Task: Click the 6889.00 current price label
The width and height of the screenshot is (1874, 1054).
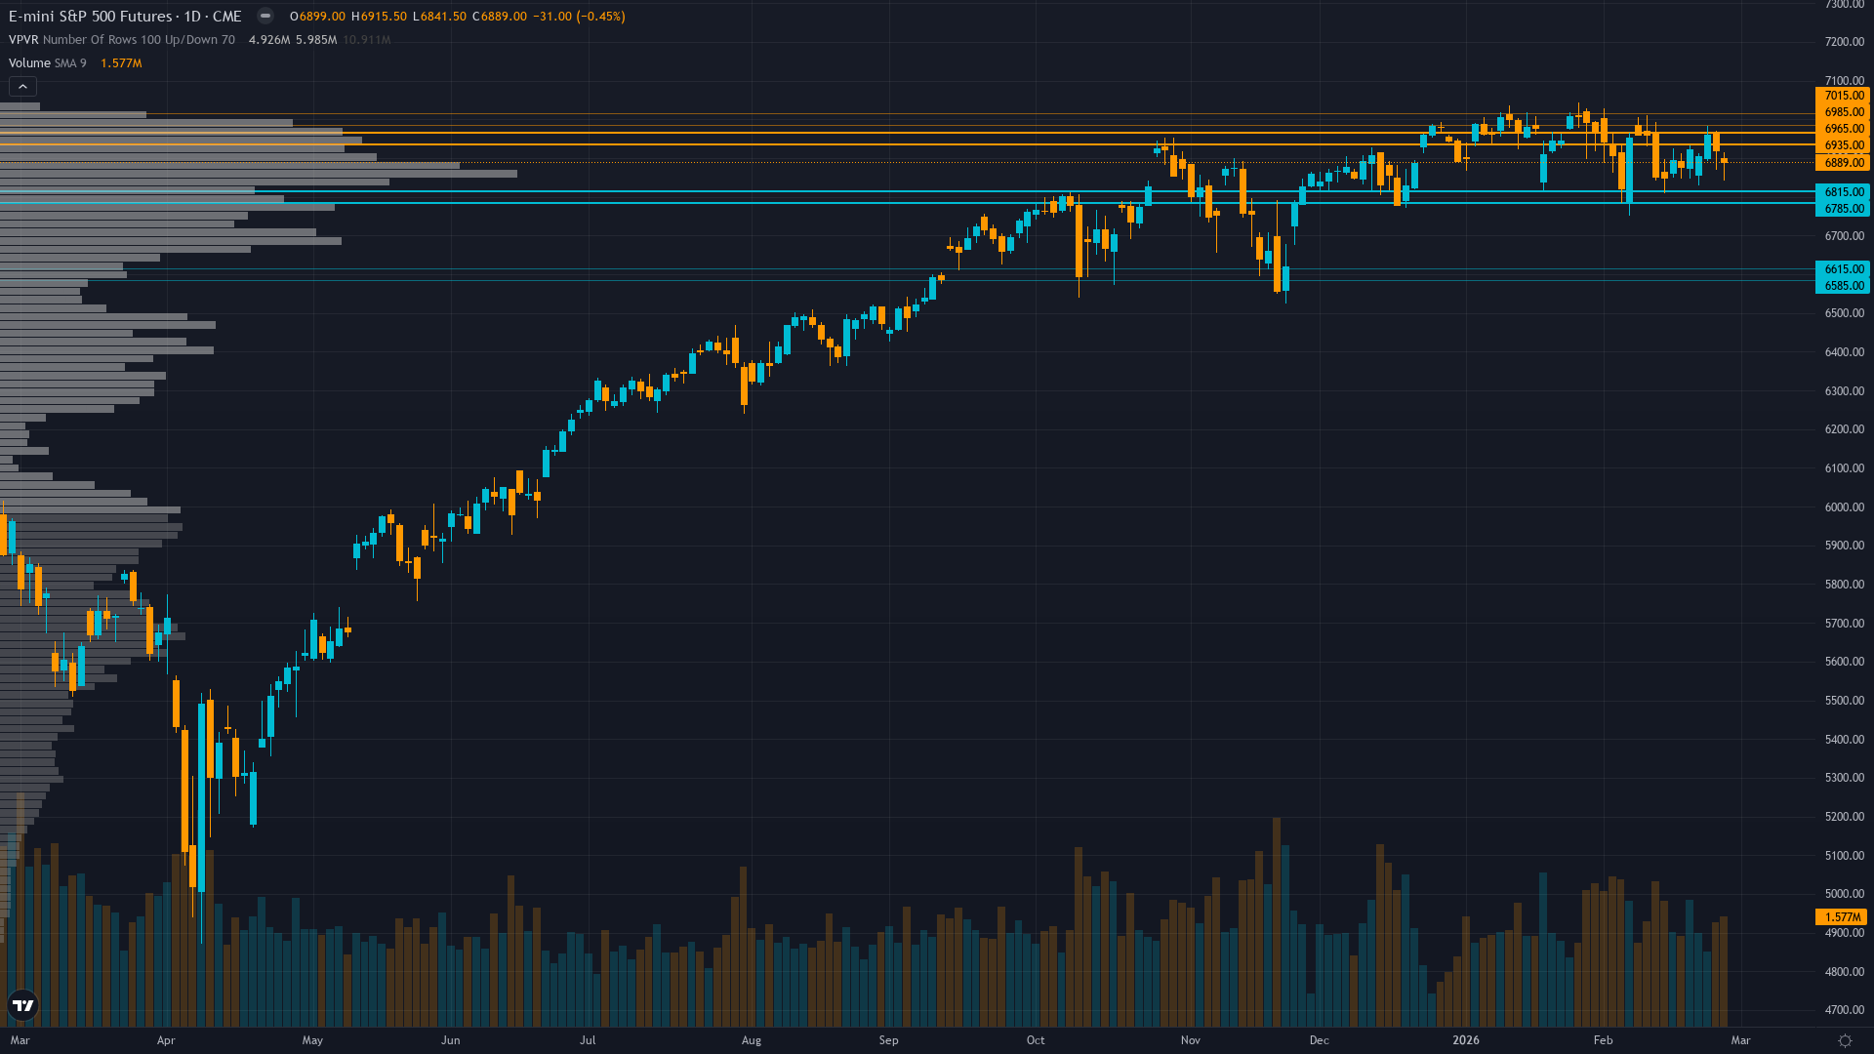Action: point(1843,163)
